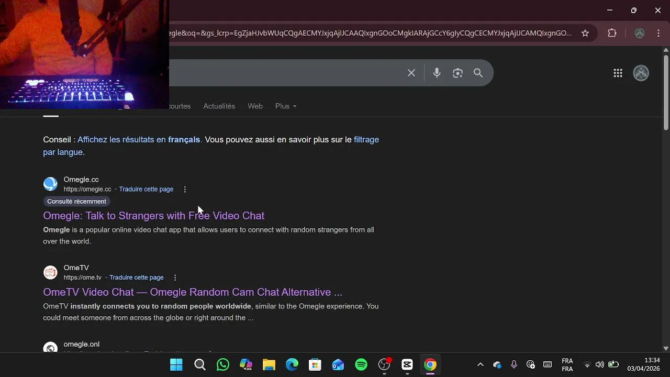Open the Google account avatar
Viewport: 670px width, 377px height.
[641, 73]
